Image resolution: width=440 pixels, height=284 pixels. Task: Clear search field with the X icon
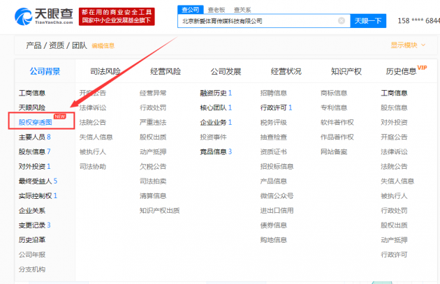pos(342,20)
